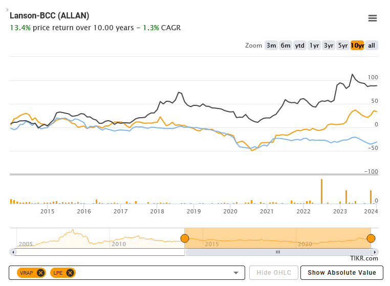Click Show Absolute Value button

(341, 273)
